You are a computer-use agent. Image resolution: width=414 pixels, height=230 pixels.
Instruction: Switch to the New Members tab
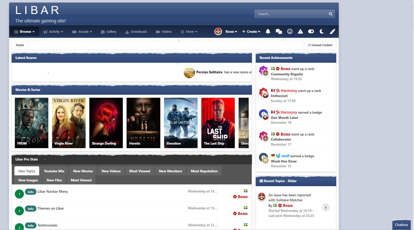coord(171,171)
